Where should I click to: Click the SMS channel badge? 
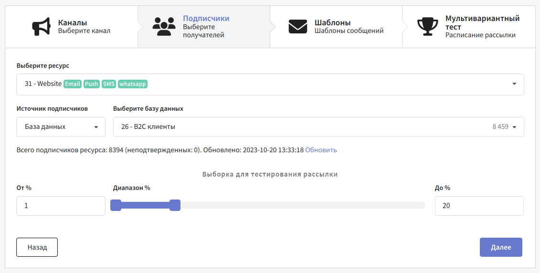click(109, 84)
